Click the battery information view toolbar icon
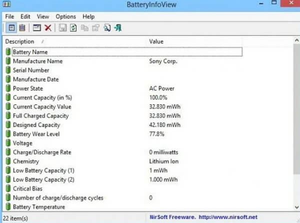The image size is (300, 223). click(x=11, y=27)
